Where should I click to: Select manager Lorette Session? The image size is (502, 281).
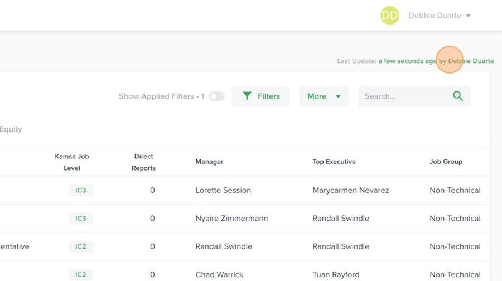(223, 190)
